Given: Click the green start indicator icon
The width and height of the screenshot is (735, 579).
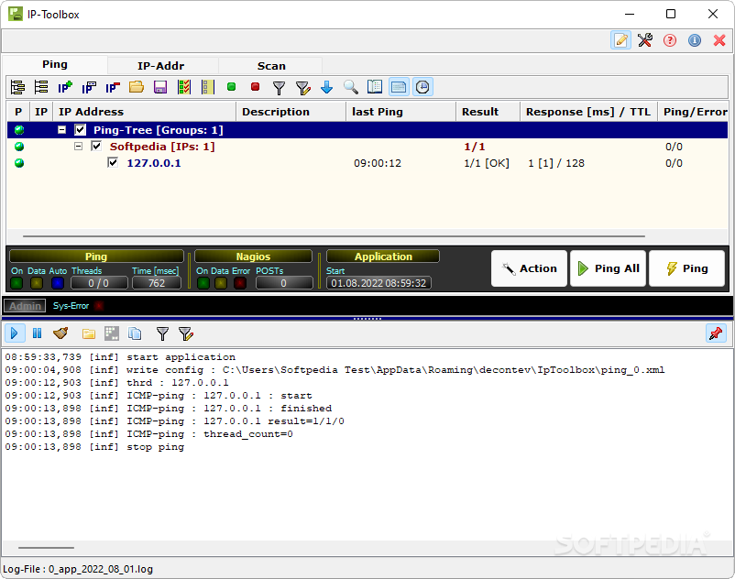Looking at the screenshot, I should pyautogui.click(x=231, y=87).
